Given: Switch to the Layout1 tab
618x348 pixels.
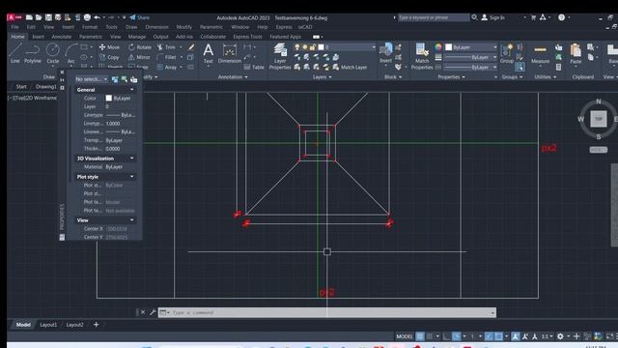Looking at the screenshot, I should (x=48, y=325).
